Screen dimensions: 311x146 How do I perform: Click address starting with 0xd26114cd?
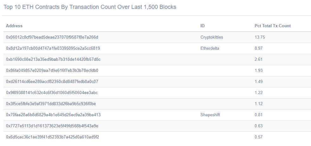[52, 82]
